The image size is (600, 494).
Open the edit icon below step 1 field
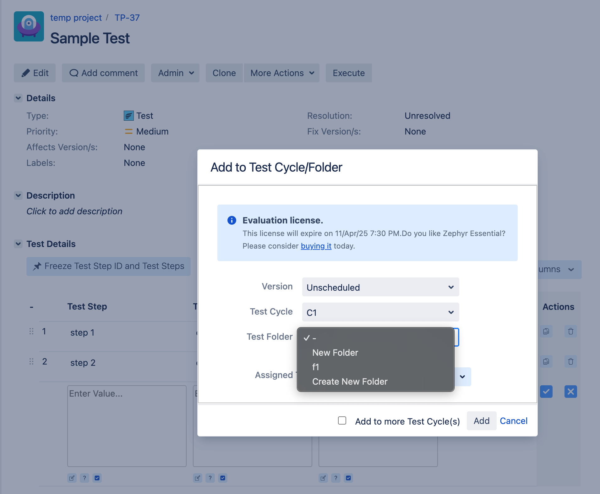pos(72,478)
